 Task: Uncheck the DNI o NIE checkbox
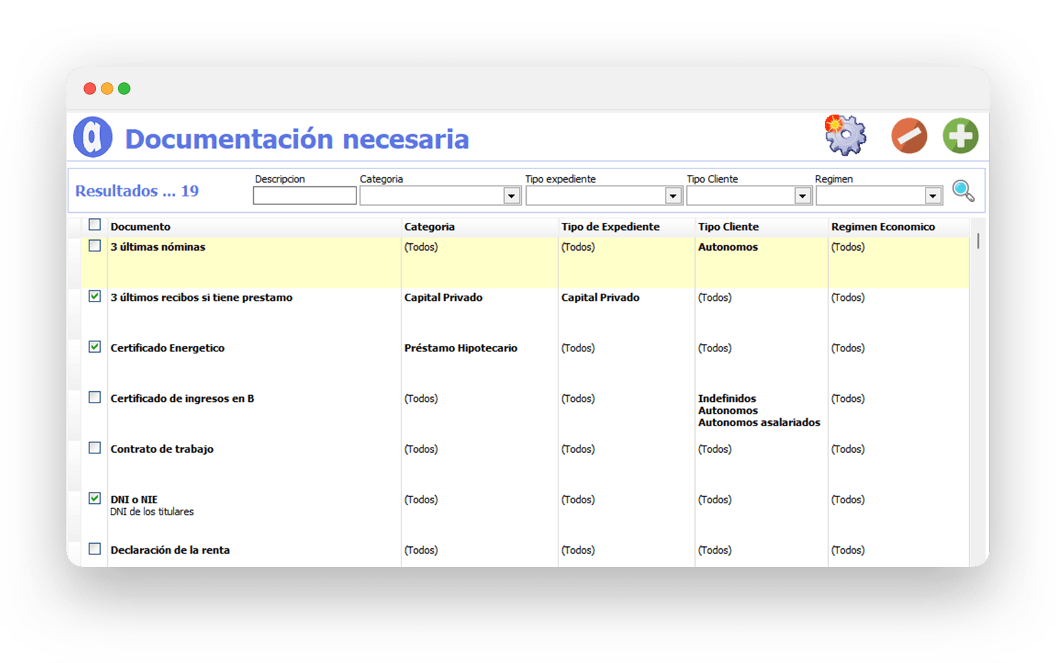(x=95, y=498)
